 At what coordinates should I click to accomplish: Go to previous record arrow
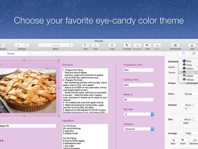[42, 45]
